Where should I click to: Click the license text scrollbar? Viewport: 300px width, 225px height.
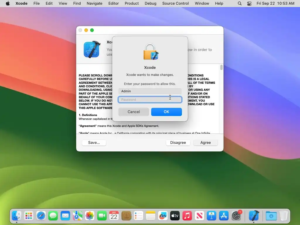[221, 68]
